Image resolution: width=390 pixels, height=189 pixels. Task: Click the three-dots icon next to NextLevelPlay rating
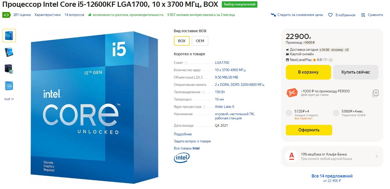pos(331,60)
